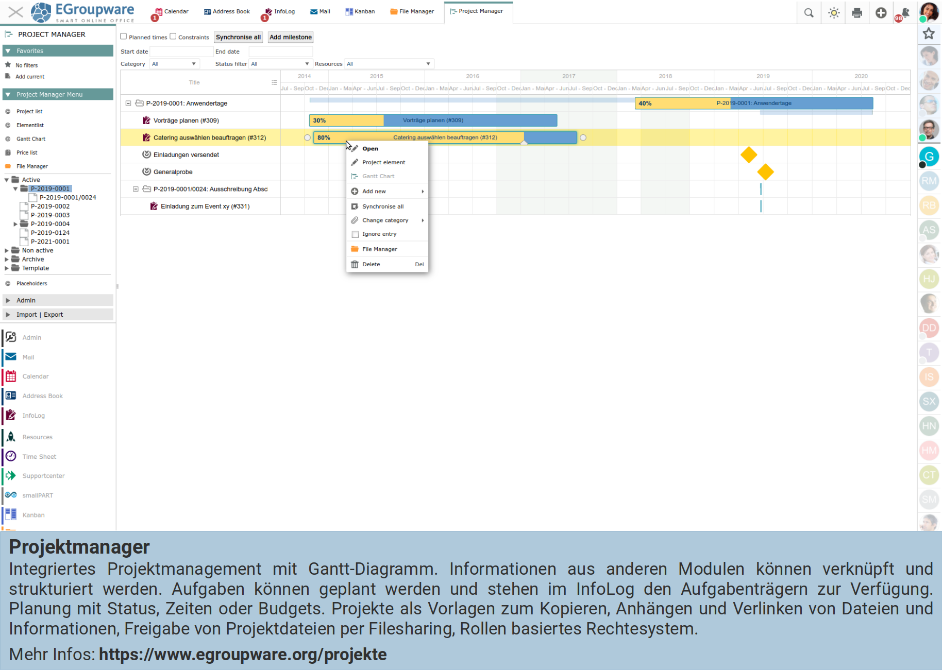Image resolution: width=942 pixels, height=670 pixels.
Task: Open the Resources dropdown
Action: coord(388,64)
